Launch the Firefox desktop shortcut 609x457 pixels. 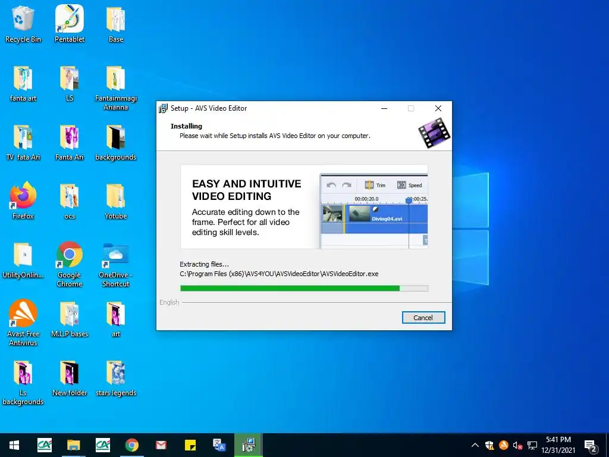click(x=23, y=201)
